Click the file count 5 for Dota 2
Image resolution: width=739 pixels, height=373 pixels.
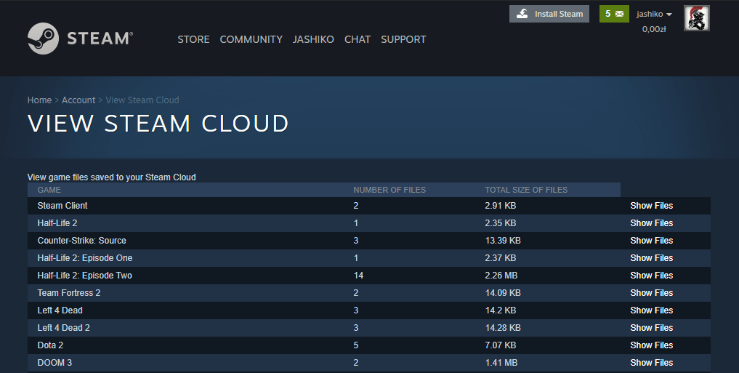(x=356, y=345)
